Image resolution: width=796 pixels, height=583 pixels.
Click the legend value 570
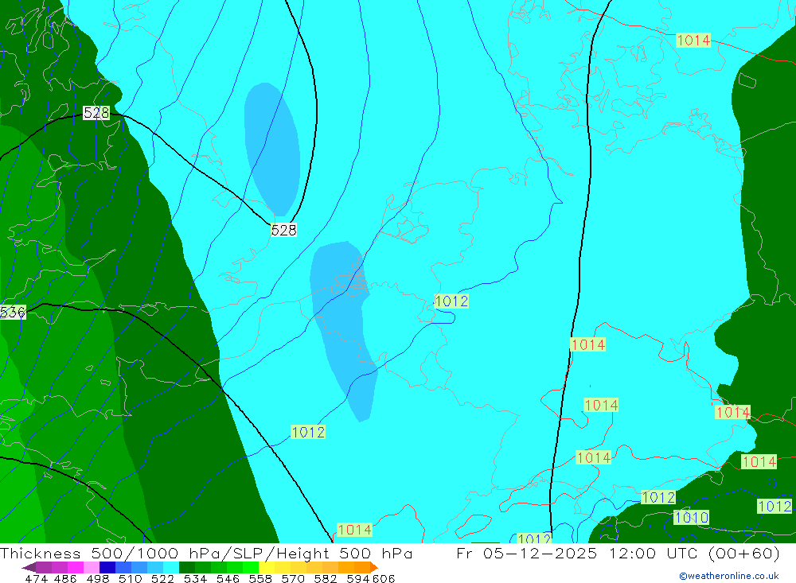tap(292, 578)
